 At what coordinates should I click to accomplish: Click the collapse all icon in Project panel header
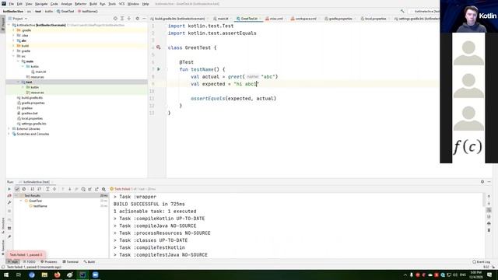click(x=129, y=19)
